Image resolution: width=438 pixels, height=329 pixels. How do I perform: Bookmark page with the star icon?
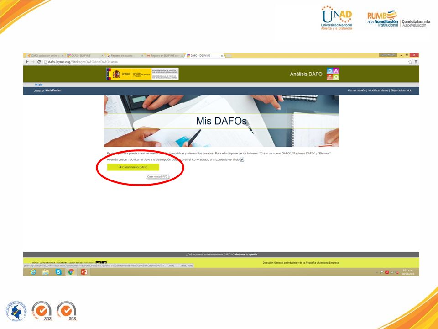coord(410,62)
